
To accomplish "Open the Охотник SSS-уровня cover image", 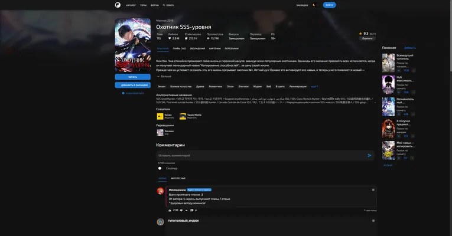I will coord(132,45).
